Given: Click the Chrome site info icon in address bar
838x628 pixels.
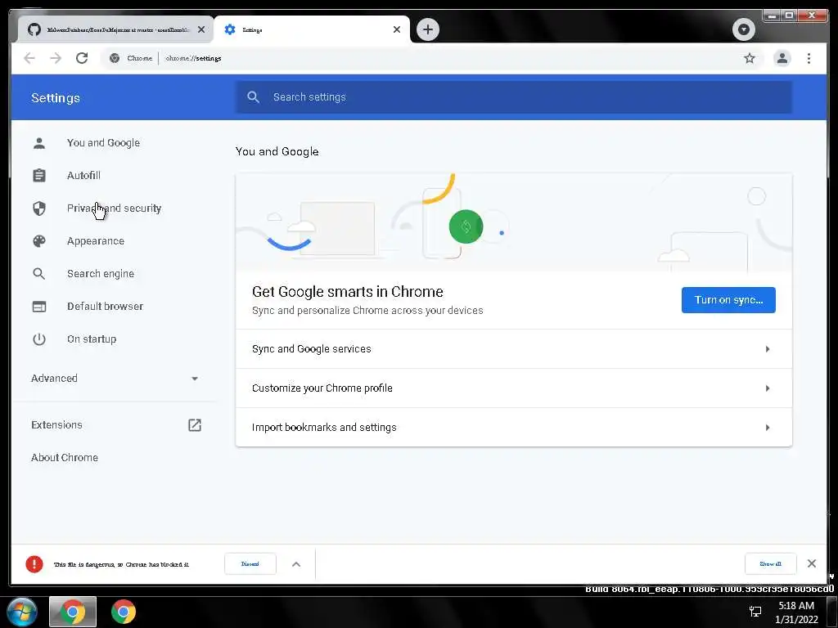Looking at the screenshot, I should tap(115, 58).
